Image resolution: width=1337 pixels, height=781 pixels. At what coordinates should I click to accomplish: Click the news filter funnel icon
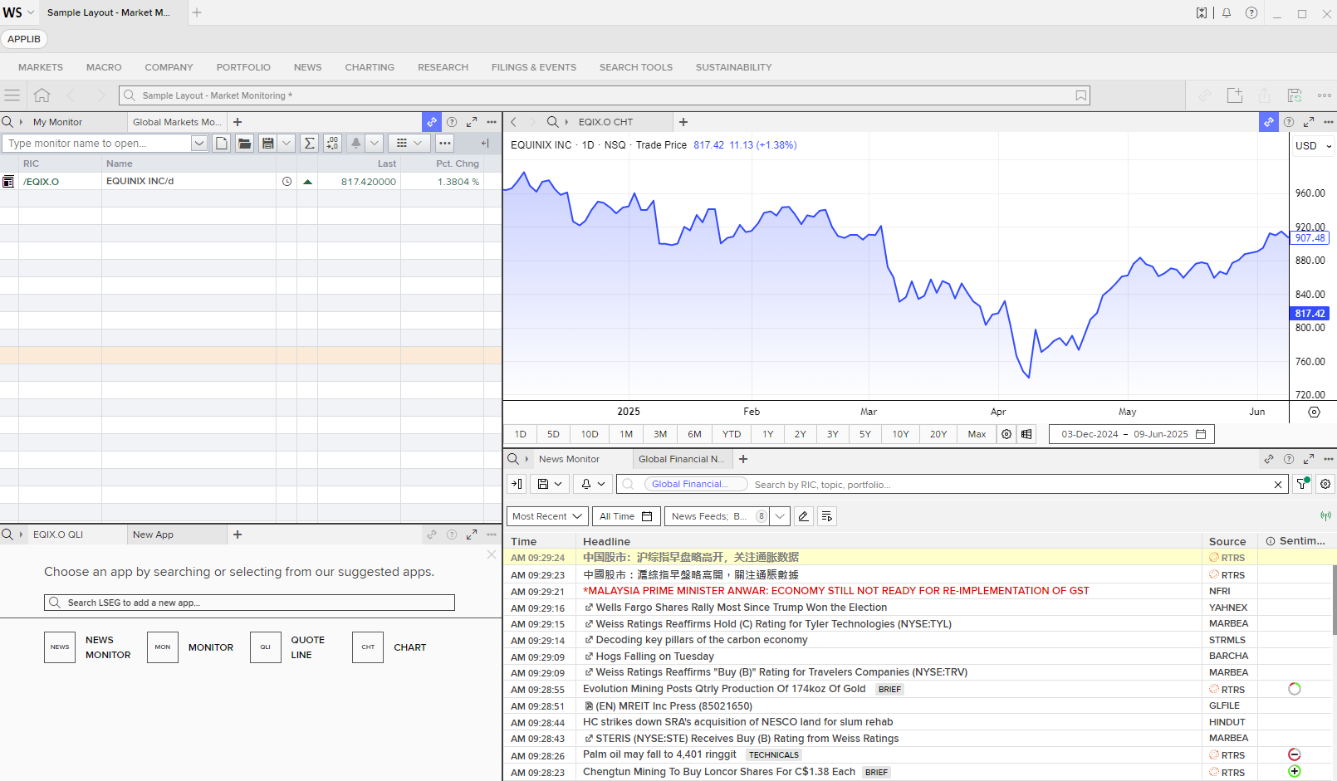(1301, 484)
